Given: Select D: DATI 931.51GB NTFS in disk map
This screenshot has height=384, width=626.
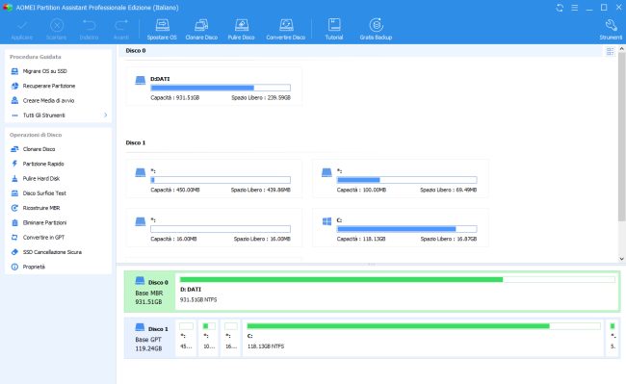Looking at the screenshot, I should point(397,292).
